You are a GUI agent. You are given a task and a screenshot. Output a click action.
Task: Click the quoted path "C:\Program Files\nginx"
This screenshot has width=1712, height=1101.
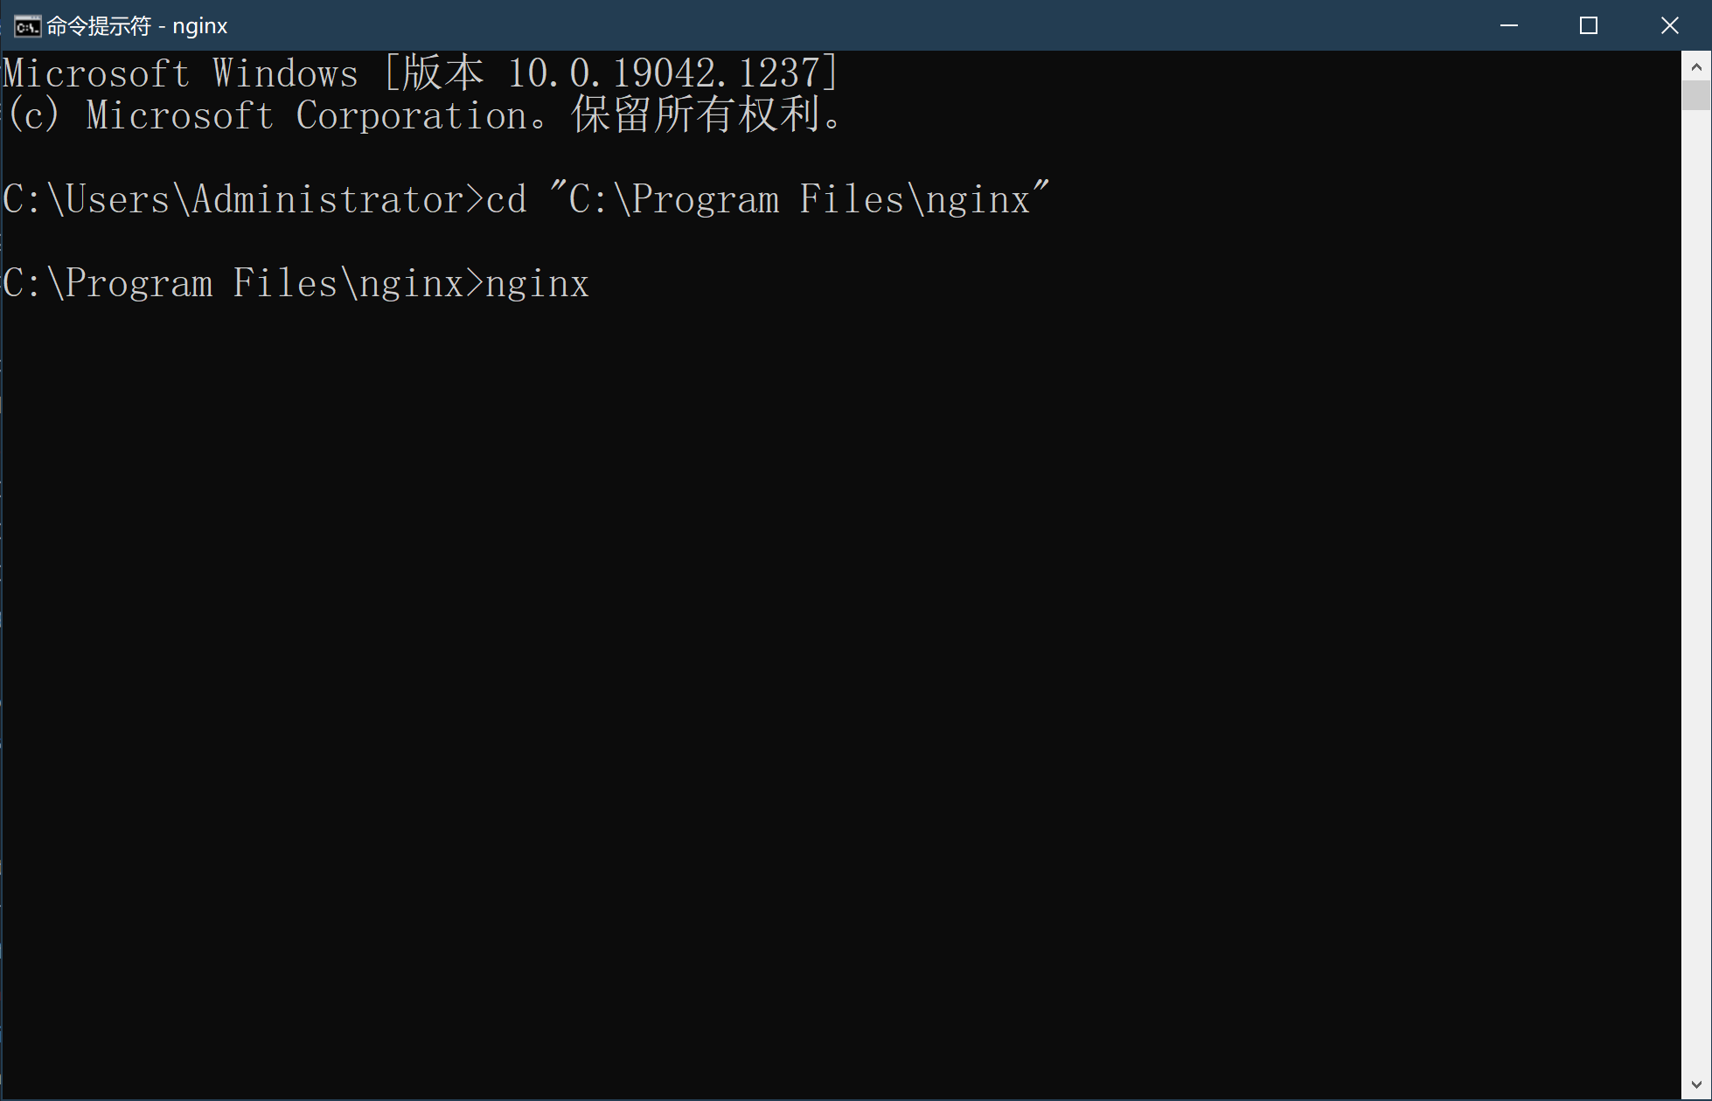tap(799, 198)
